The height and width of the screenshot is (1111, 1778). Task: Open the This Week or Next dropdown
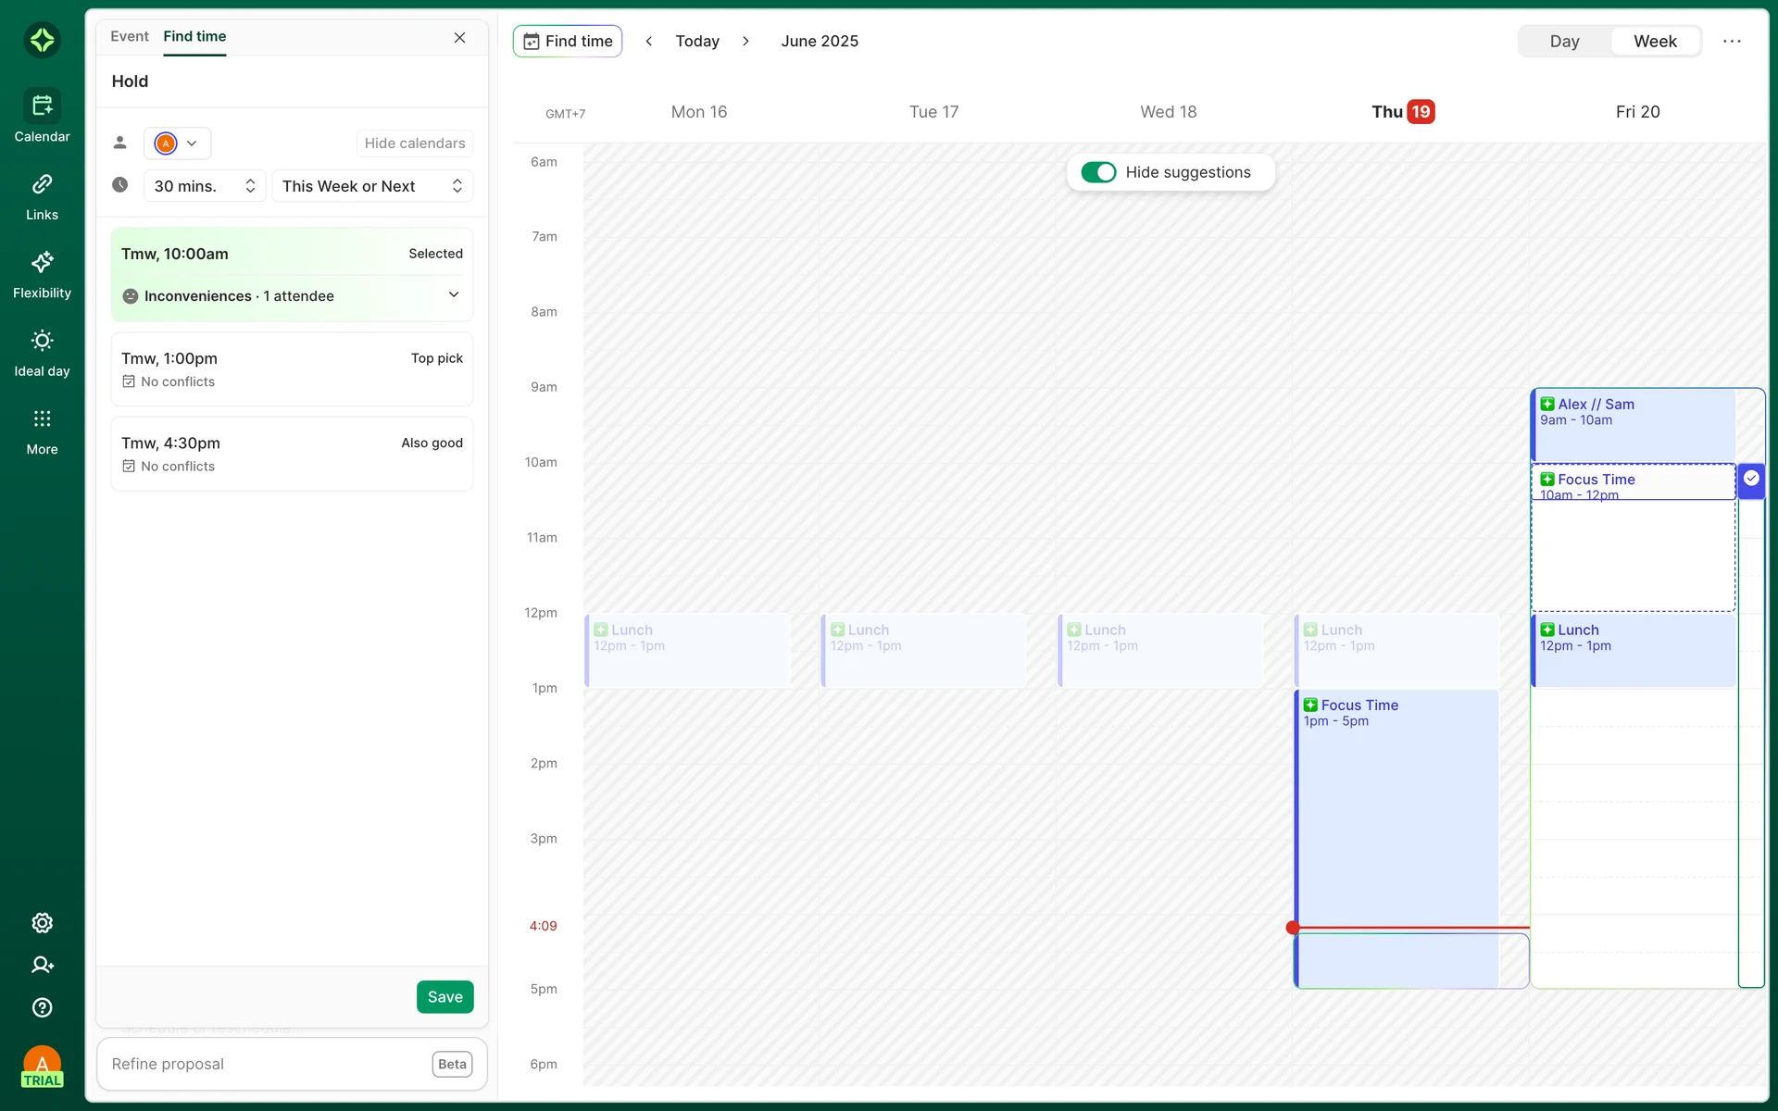(371, 186)
